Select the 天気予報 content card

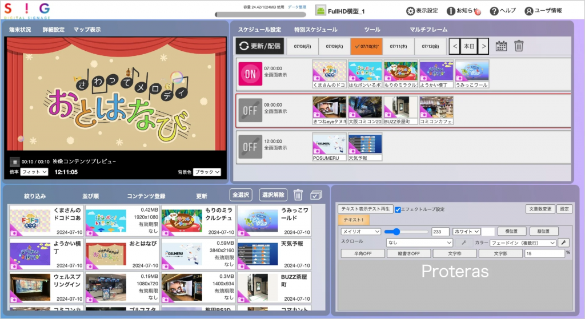click(x=275, y=255)
